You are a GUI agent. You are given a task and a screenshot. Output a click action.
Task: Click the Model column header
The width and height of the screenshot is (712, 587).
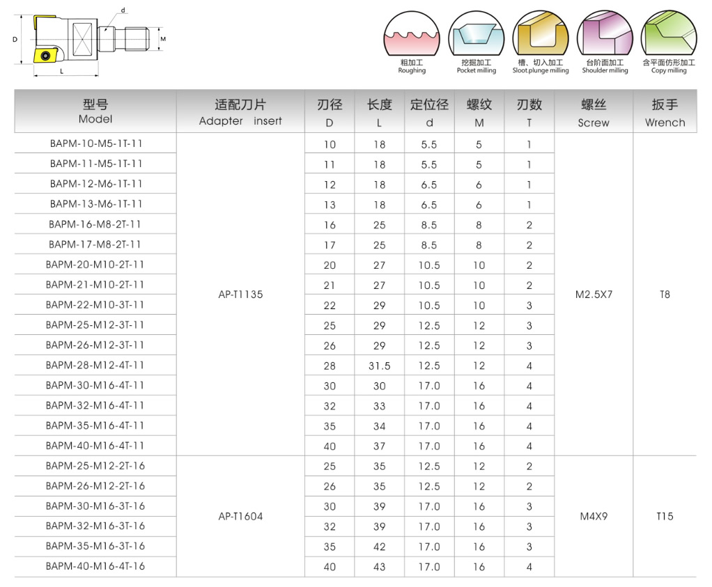95,111
